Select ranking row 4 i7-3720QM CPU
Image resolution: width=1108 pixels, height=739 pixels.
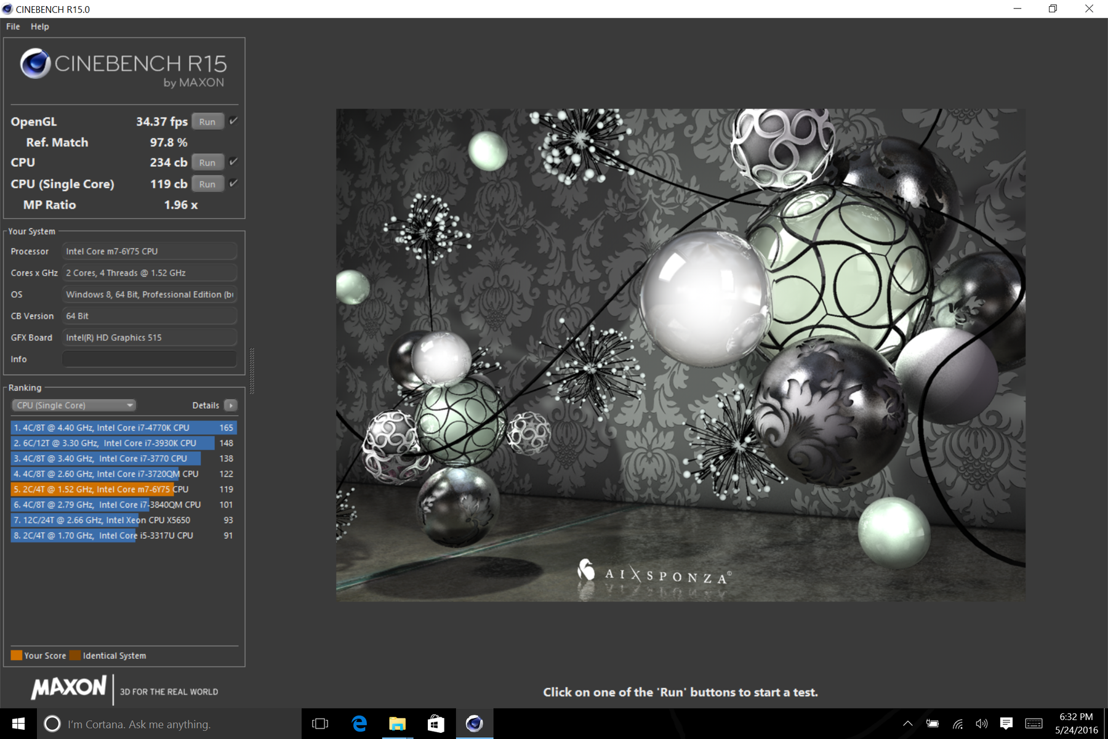tap(124, 474)
